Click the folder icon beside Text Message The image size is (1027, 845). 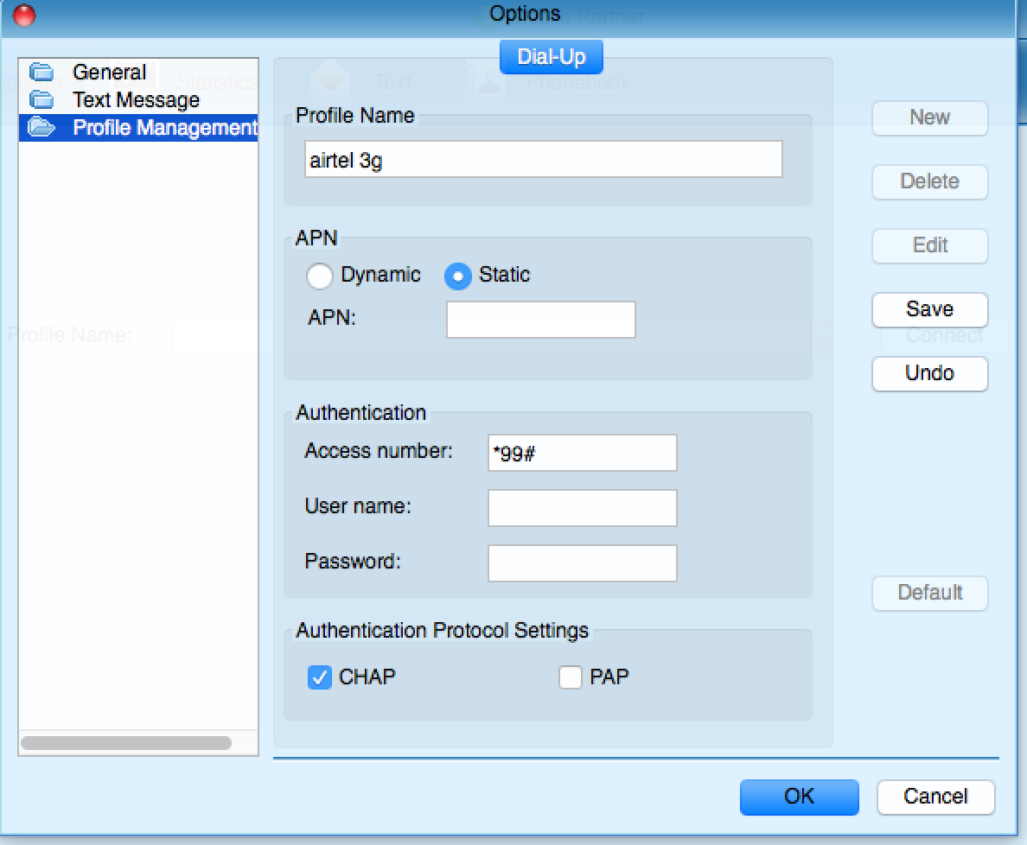(x=42, y=100)
